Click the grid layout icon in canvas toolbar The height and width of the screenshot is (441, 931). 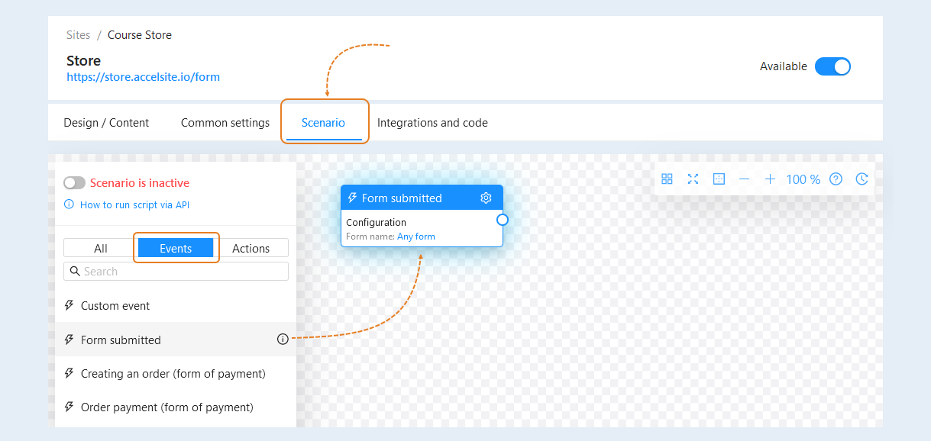tap(667, 179)
